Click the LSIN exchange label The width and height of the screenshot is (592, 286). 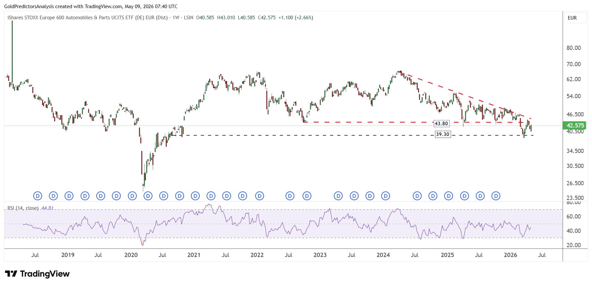coord(189,18)
